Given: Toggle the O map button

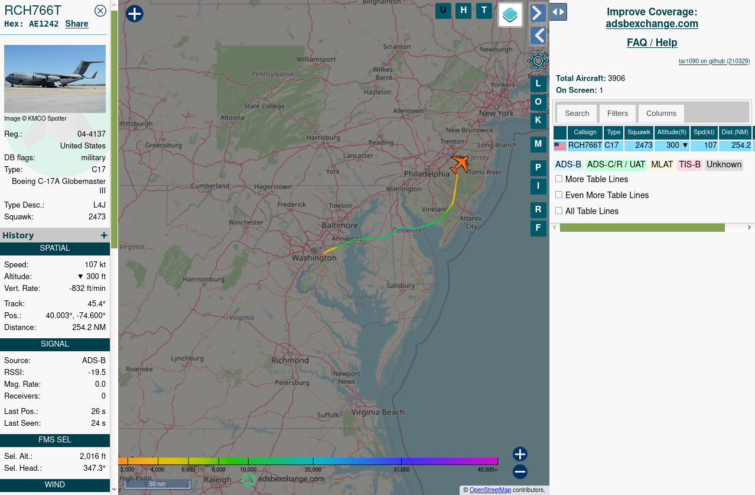Looking at the screenshot, I should point(538,102).
